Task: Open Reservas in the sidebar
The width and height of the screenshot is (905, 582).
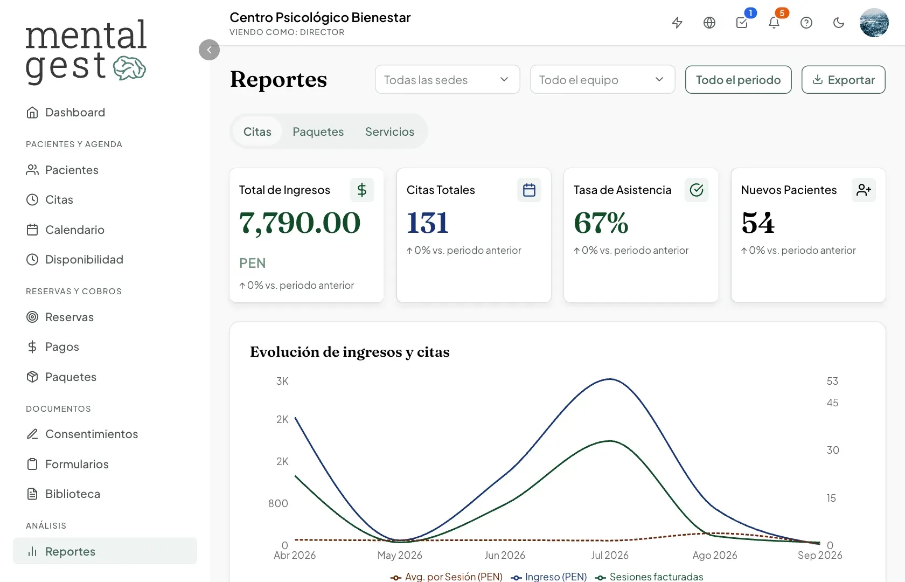Action: click(x=105, y=317)
